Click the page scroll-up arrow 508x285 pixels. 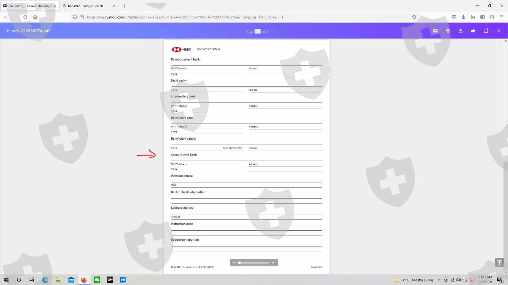click(x=505, y=41)
